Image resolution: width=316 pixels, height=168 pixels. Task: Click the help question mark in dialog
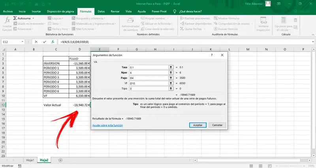[211, 55]
